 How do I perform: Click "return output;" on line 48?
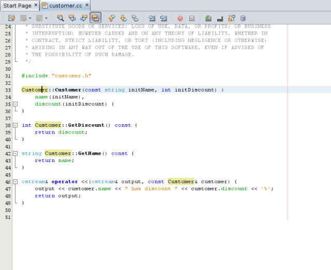(58, 196)
